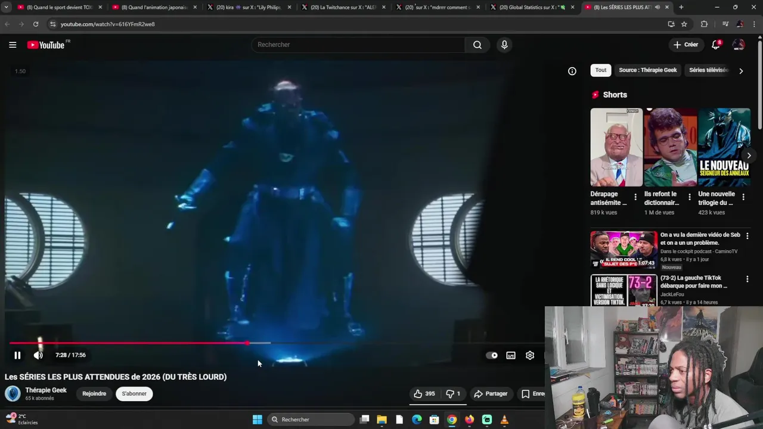
Task: Open the account avatar menu
Action: (739, 45)
